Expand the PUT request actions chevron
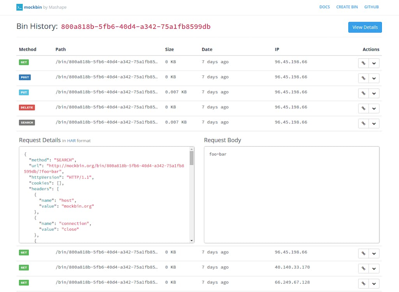The width and height of the screenshot is (399, 292). 374,94
